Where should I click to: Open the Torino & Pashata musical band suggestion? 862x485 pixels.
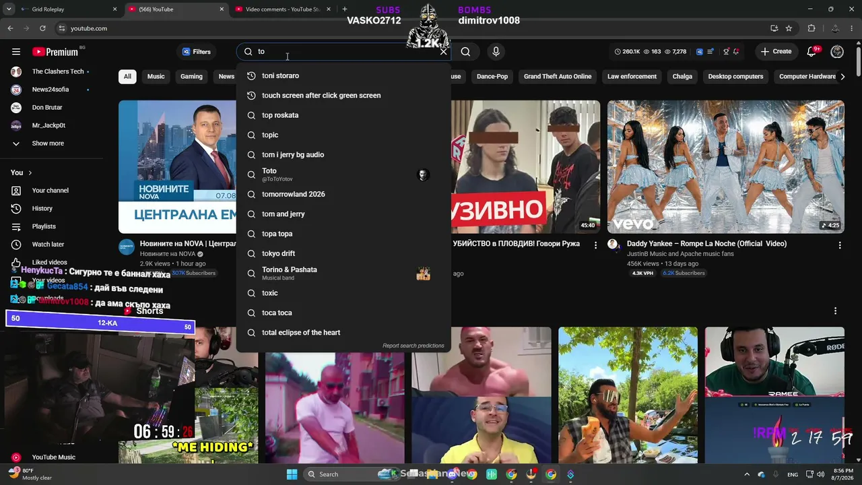[x=343, y=273]
